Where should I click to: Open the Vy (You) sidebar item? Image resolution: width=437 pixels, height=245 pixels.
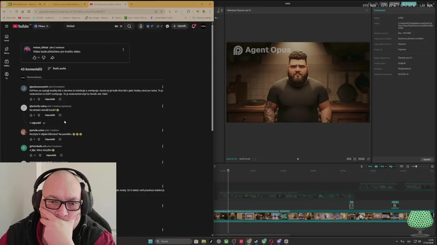(x=6, y=76)
